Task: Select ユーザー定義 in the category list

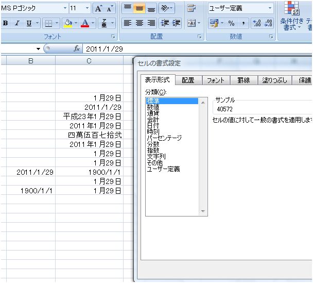Action: click(172, 169)
